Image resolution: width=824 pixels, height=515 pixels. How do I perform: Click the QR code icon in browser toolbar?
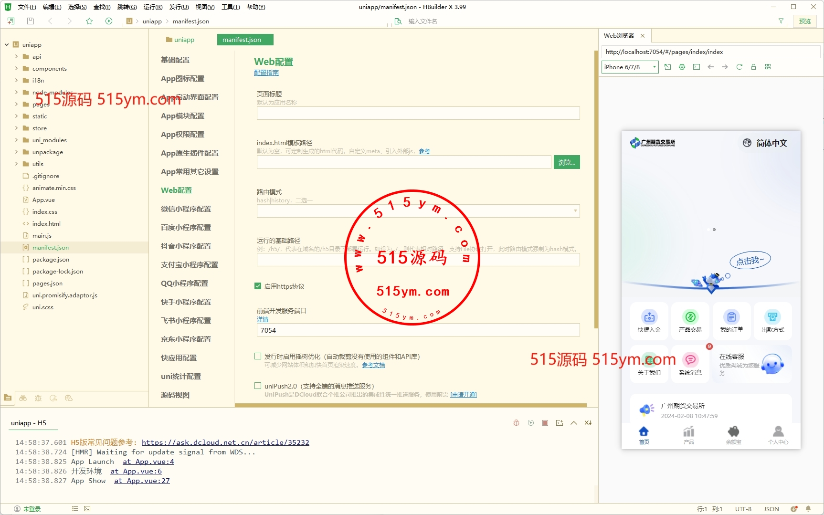[768, 67]
